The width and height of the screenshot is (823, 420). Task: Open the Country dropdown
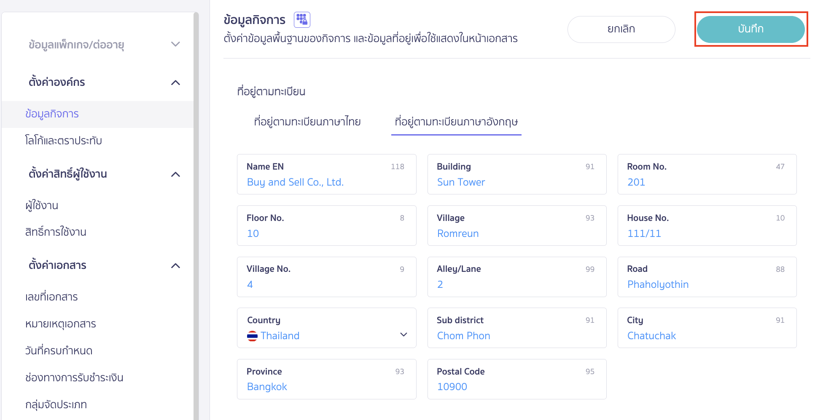pyautogui.click(x=403, y=335)
